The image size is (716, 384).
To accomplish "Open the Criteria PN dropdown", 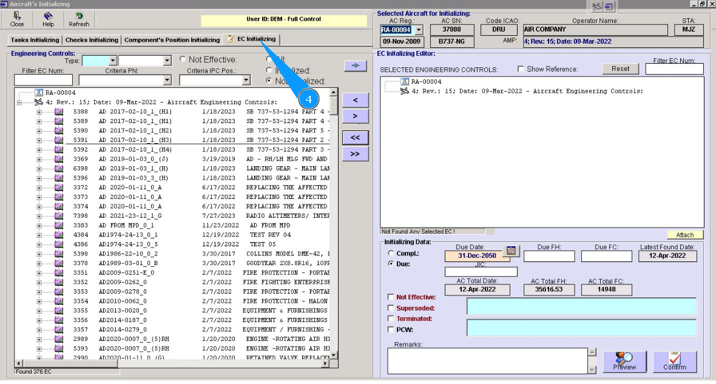I will click(x=168, y=80).
